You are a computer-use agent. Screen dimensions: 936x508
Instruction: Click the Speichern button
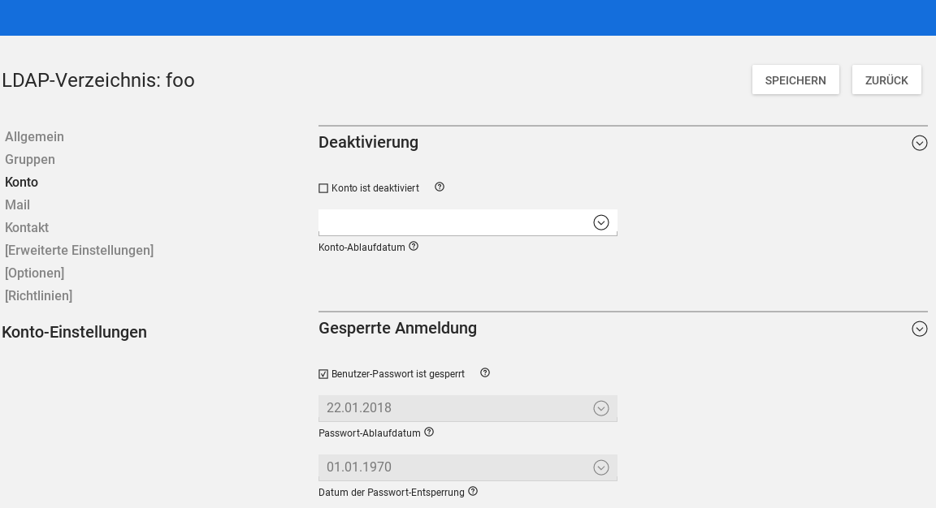pos(795,80)
